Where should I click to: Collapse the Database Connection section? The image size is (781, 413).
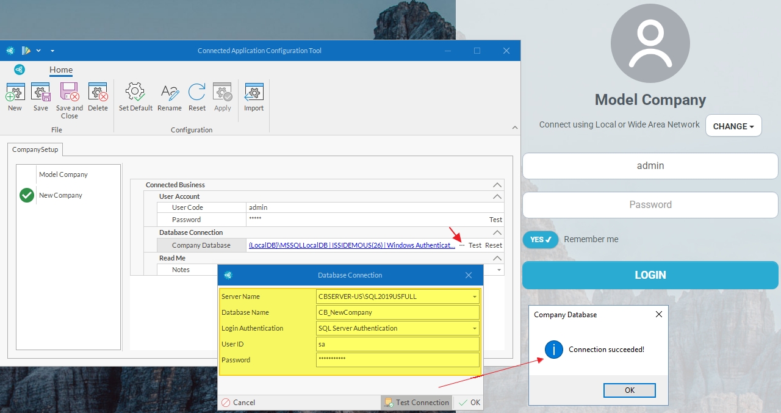pos(497,232)
